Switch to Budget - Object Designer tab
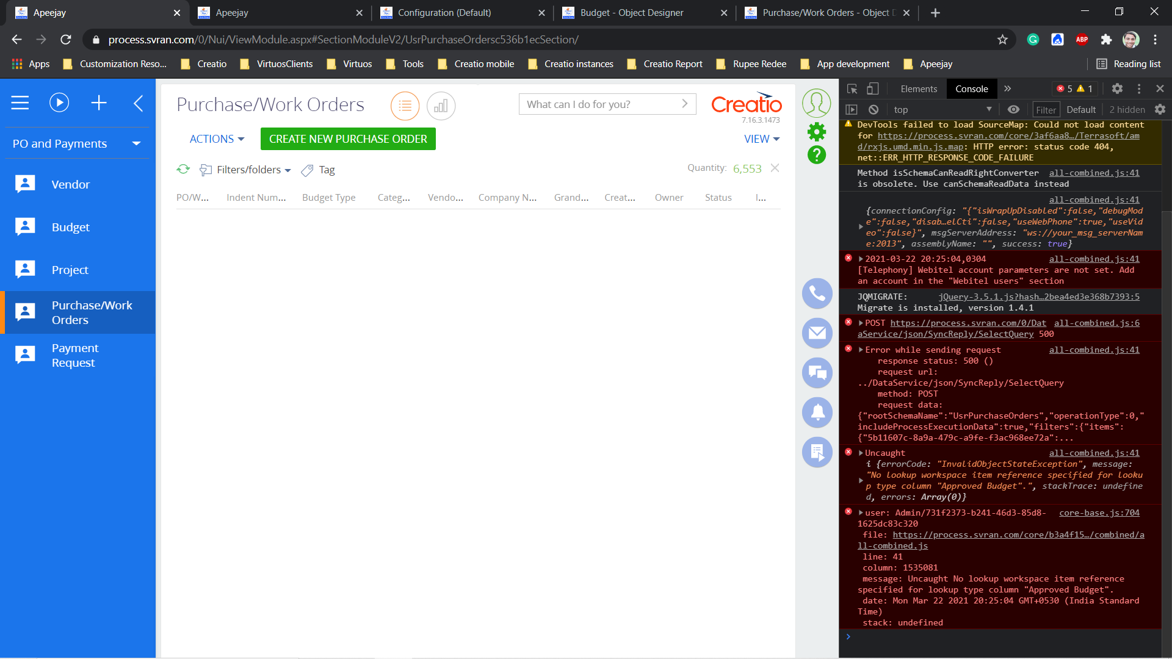The height and width of the screenshot is (659, 1172). (x=644, y=13)
